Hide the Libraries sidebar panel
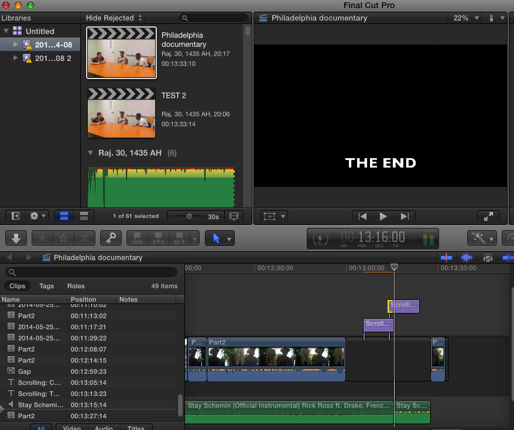The width and height of the screenshot is (514, 430). 15,216
